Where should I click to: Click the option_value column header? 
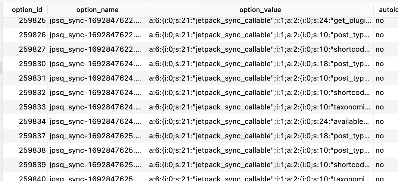(260, 10)
